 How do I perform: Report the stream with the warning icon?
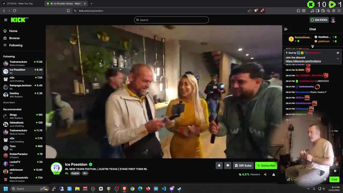[x=274, y=175]
